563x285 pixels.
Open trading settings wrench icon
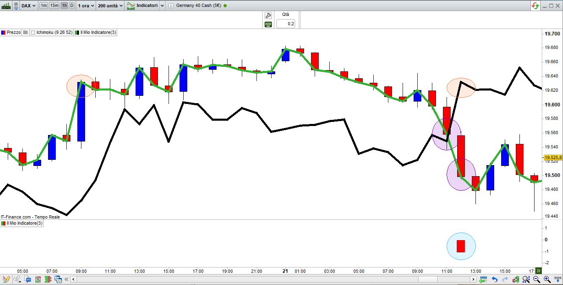point(268,15)
